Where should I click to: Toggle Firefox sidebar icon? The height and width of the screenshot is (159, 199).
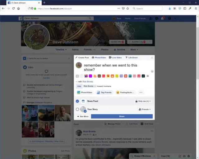tap(185, 8)
